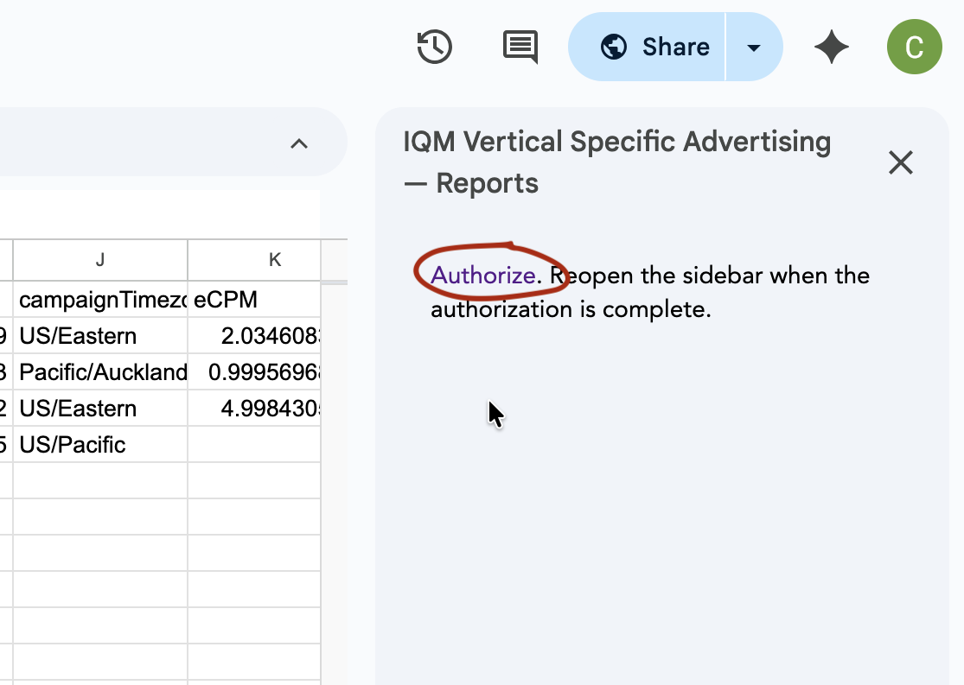Click the US/Pacific cell
This screenshot has height=685, width=964.
click(x=100, y=445)
